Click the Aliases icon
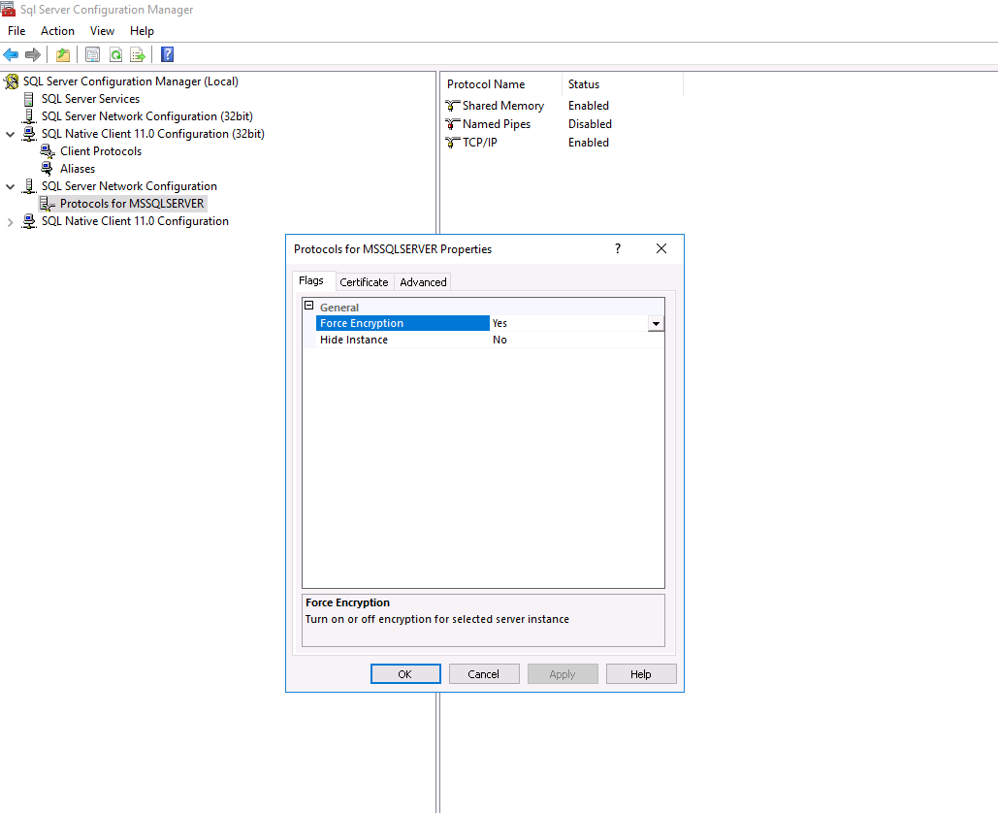 point(48,169)
